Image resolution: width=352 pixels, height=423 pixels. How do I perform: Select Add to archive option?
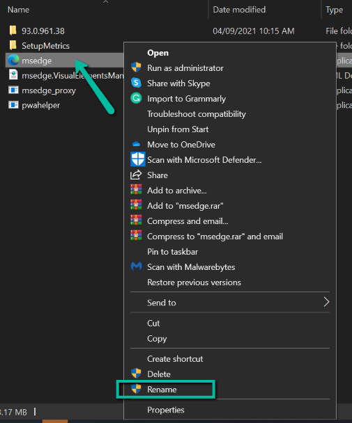(177, 191)
